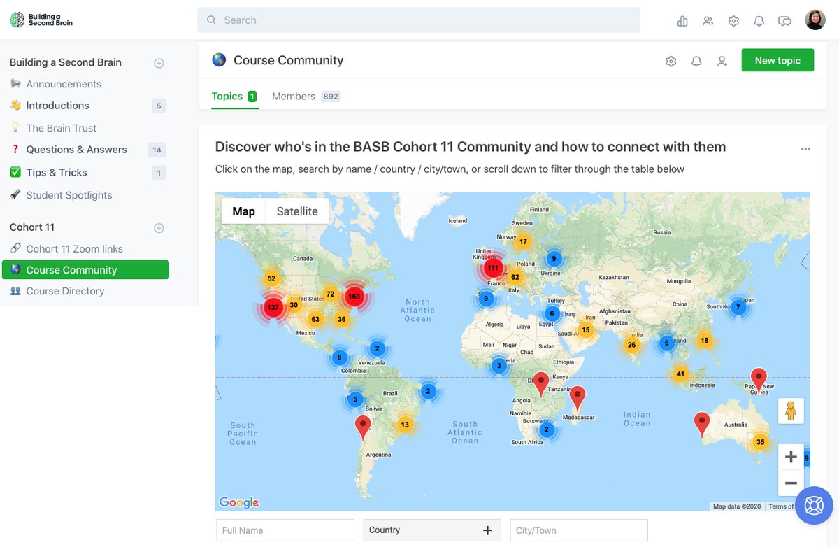
Task: Zoom out on the map
Action: click(791, 483)
